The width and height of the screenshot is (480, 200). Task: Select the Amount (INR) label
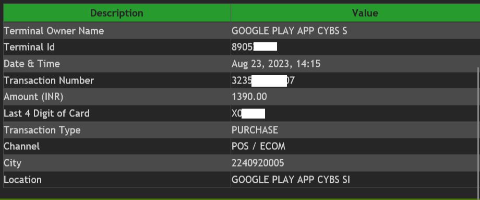33,97
